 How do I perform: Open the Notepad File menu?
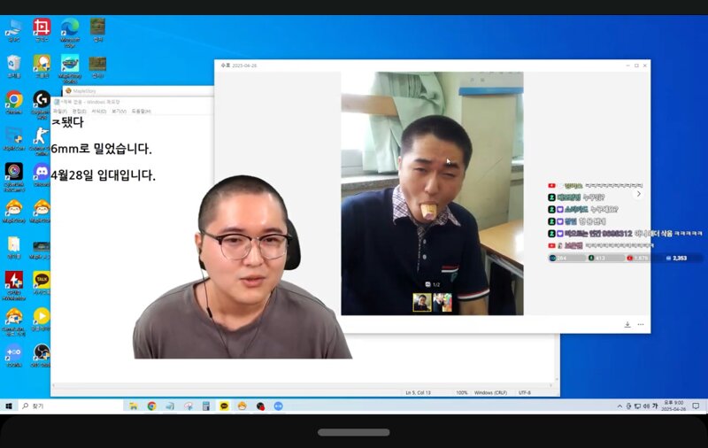point(59,111)
